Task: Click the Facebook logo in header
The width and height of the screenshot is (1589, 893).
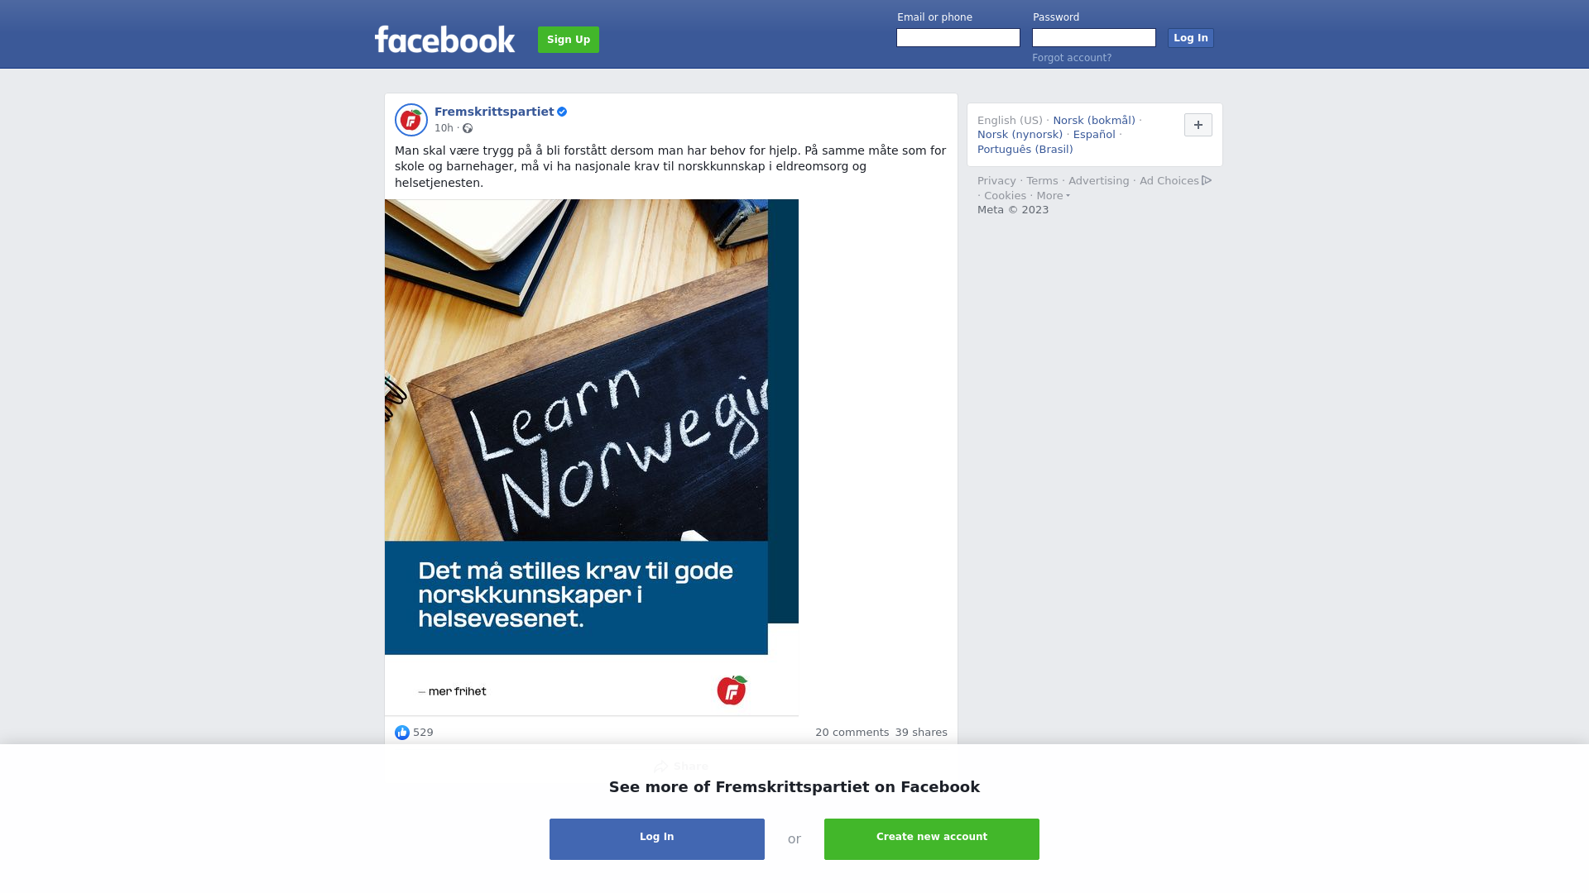Action: (x=444, y=39)
